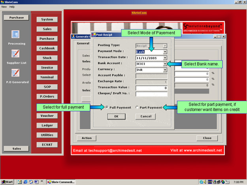The width and height of the screenshot is (247, 185).
Task: Open the P.O Generated icon
Action: [16, 73]
